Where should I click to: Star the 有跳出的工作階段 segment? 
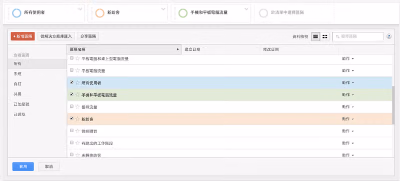click(77, 143)
